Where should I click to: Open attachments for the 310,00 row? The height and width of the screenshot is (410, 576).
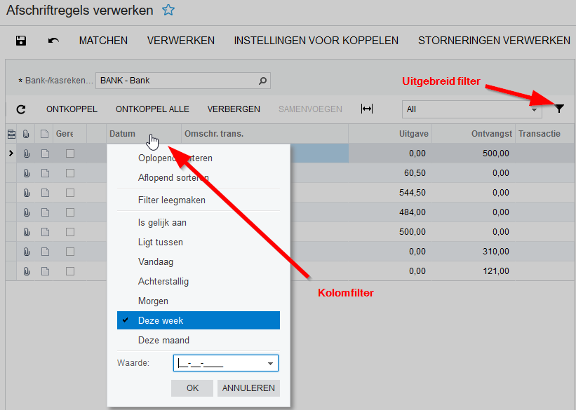pos(27,252)
